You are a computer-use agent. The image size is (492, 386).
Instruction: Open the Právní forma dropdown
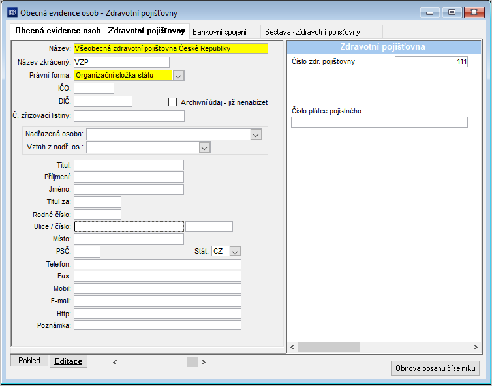178,76
